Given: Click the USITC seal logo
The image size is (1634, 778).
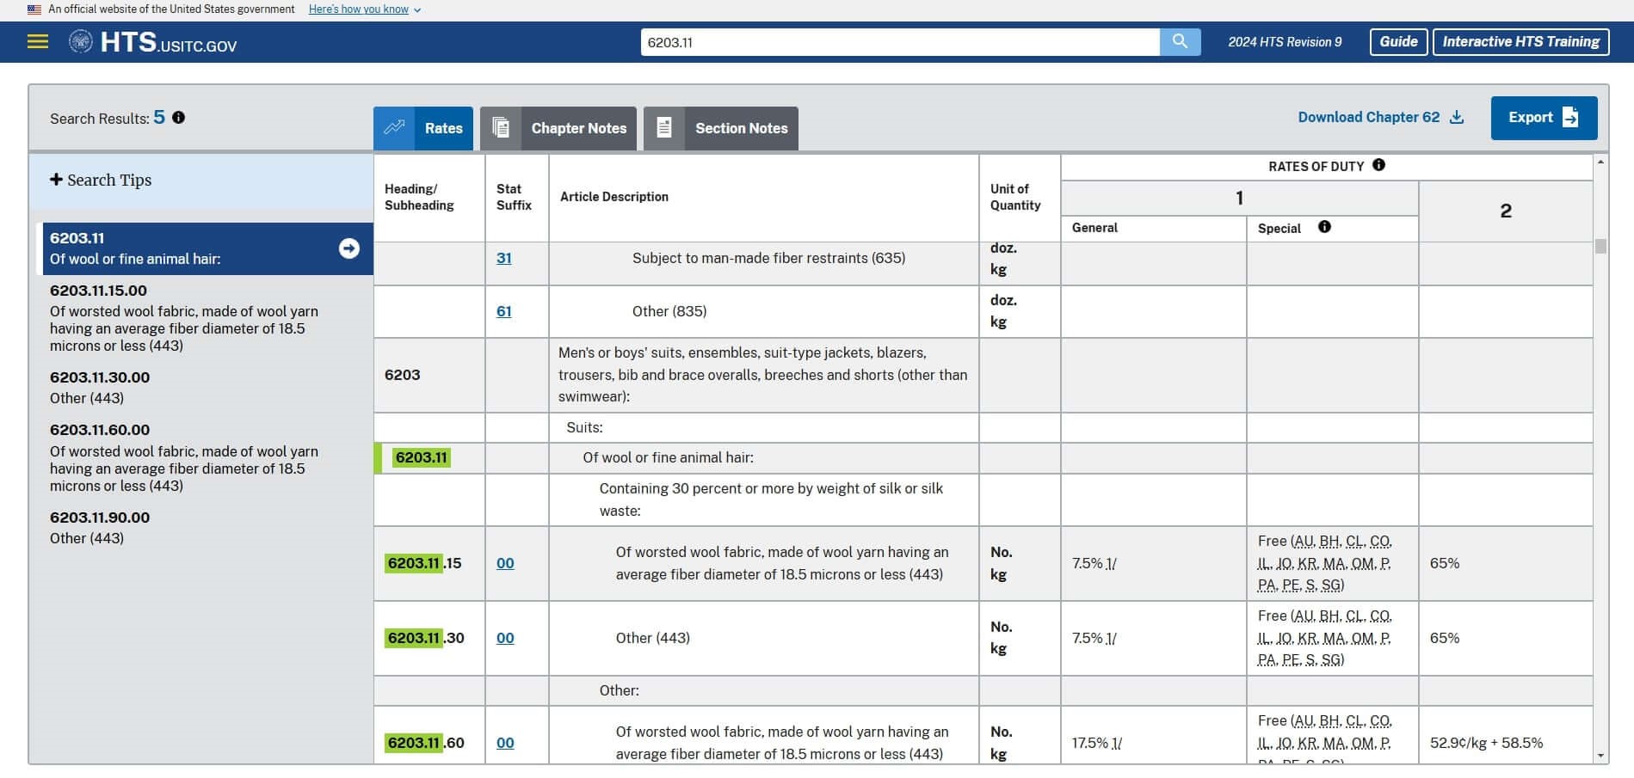Looking at the screenshot, I should [81, 41].
